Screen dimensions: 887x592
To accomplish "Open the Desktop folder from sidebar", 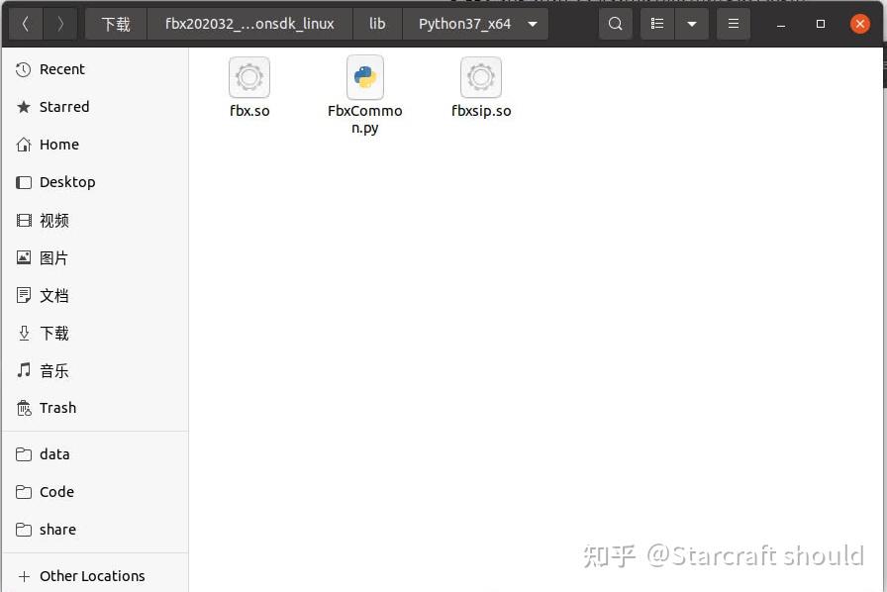I will (x=67, y=182).
